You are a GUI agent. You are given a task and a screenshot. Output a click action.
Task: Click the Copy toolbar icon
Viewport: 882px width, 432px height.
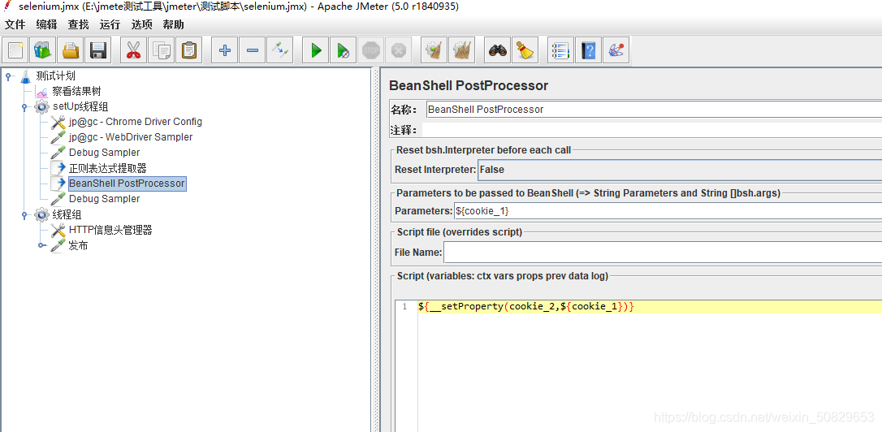pyautogui.click(x=162, y=51)
